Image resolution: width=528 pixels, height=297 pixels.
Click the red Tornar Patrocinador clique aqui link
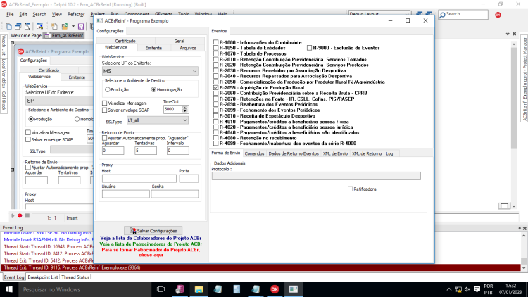[151, 252]
